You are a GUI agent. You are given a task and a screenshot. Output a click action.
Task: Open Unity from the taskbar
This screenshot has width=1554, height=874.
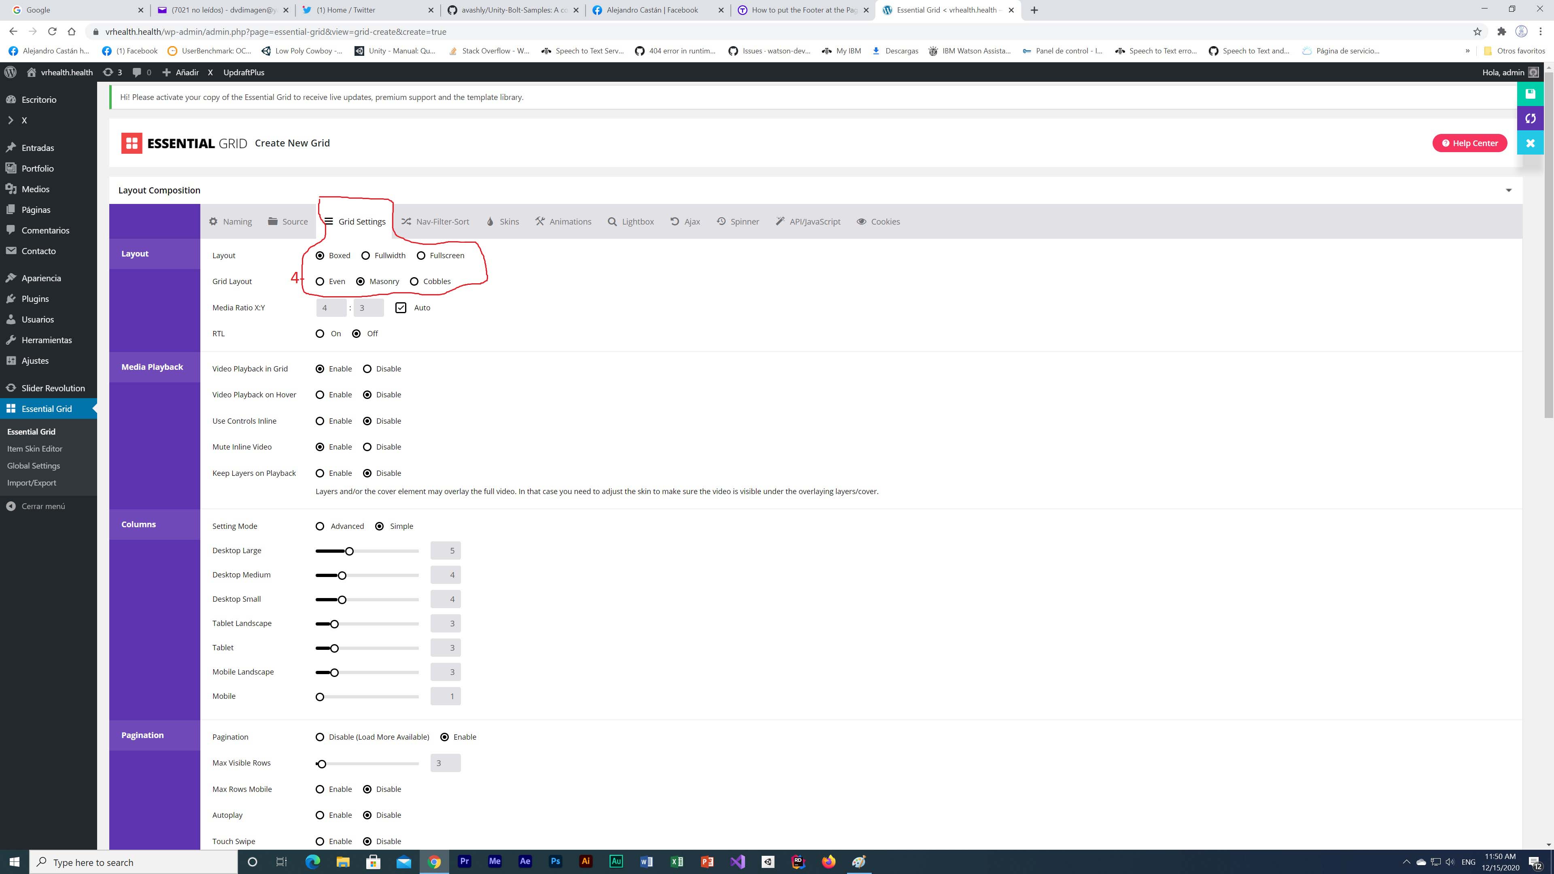[x=768, y=861]
